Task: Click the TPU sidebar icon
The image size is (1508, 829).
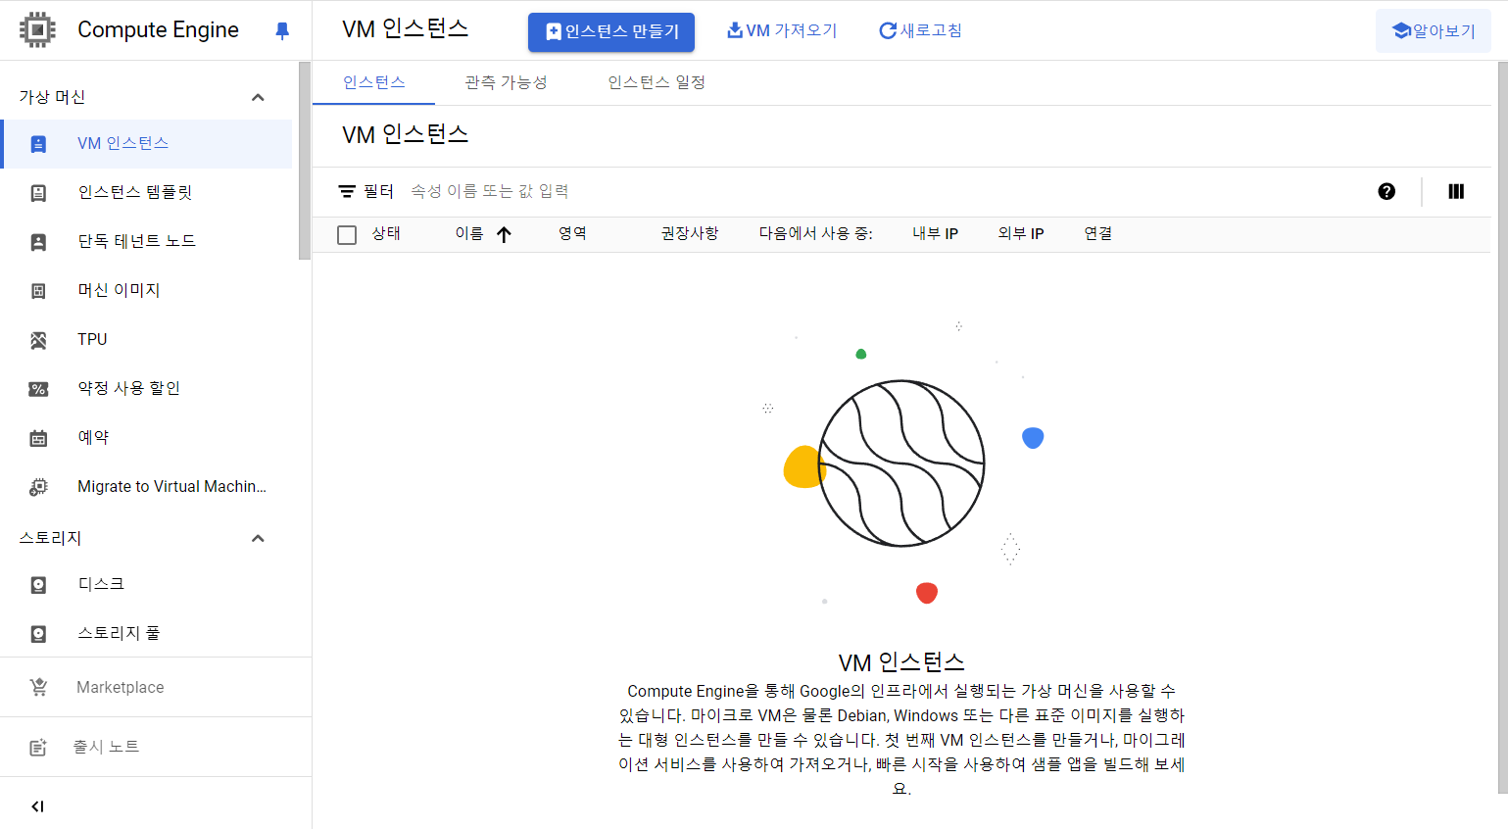Action: click(38, 340)
